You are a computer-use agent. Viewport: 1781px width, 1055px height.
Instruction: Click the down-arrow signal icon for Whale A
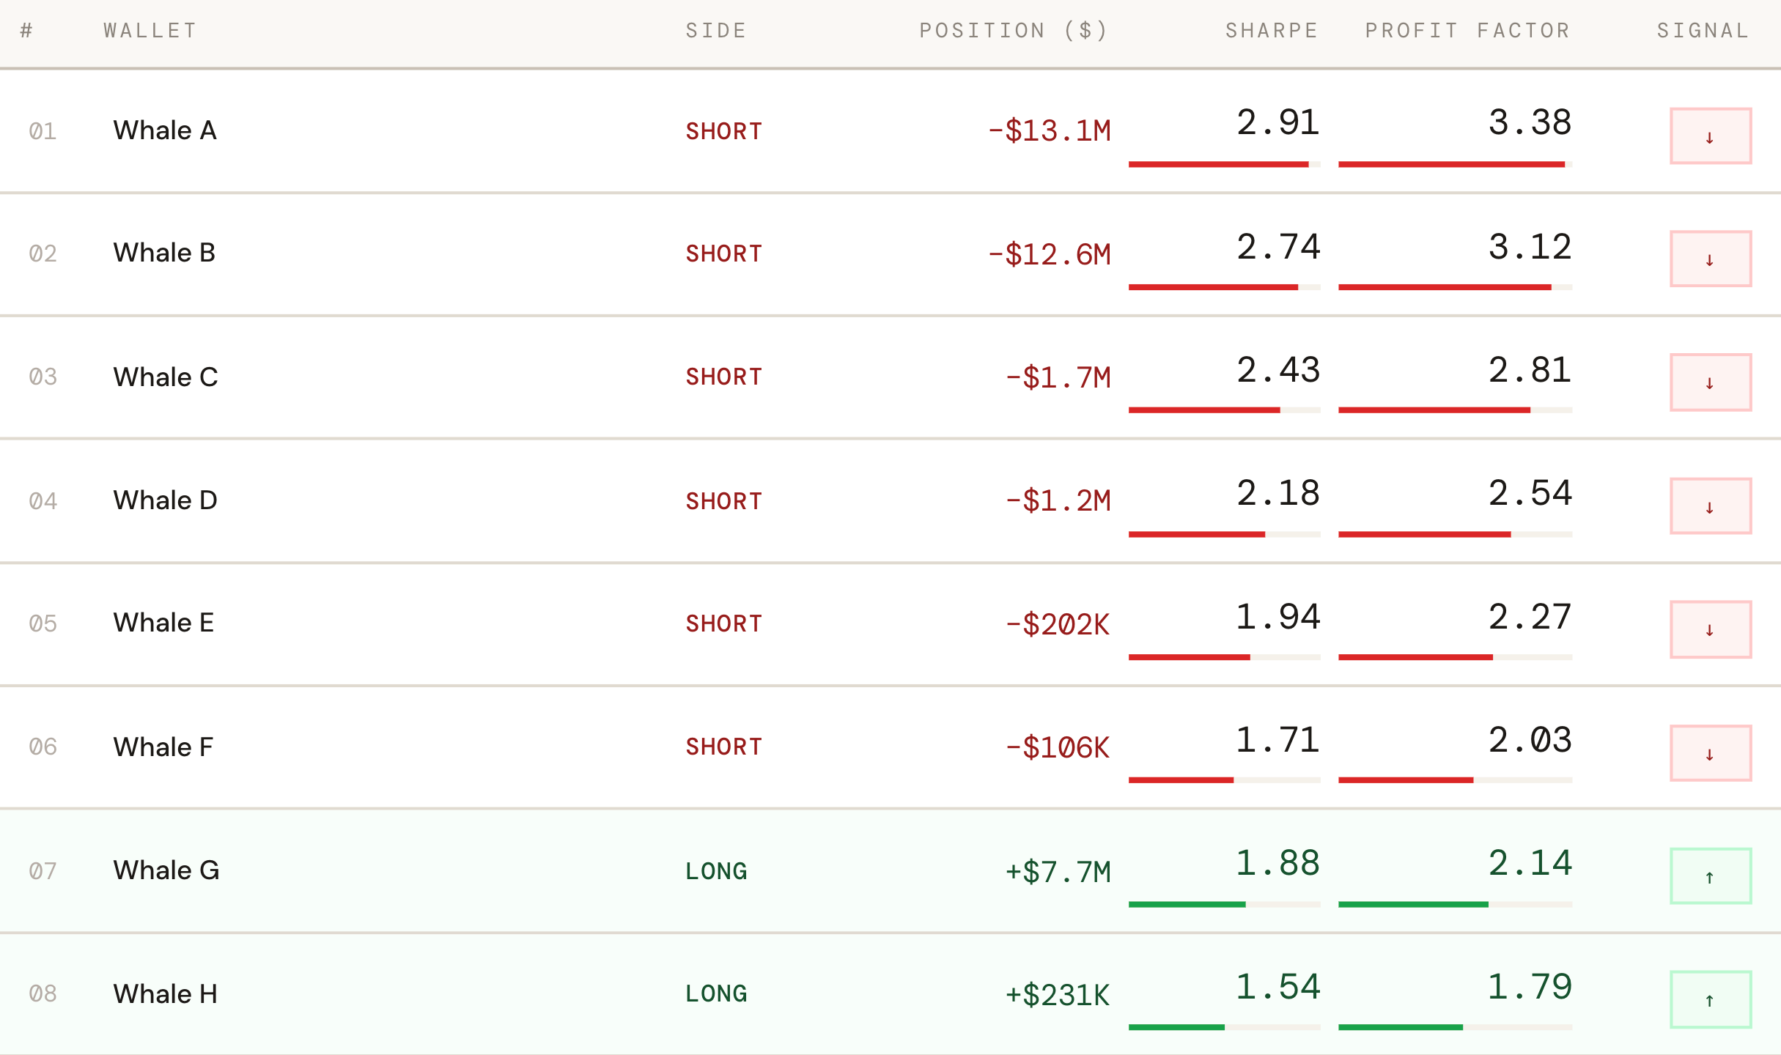point(1710,136)
